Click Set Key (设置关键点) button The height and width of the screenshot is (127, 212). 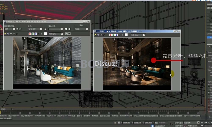(178, 126)
